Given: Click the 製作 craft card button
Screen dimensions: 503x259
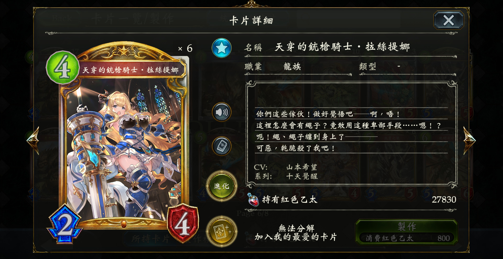Looking at the screenshot, I should click(407, 232).
